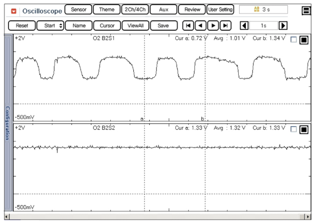Click the Cursor button

click(x=107, y=26)
